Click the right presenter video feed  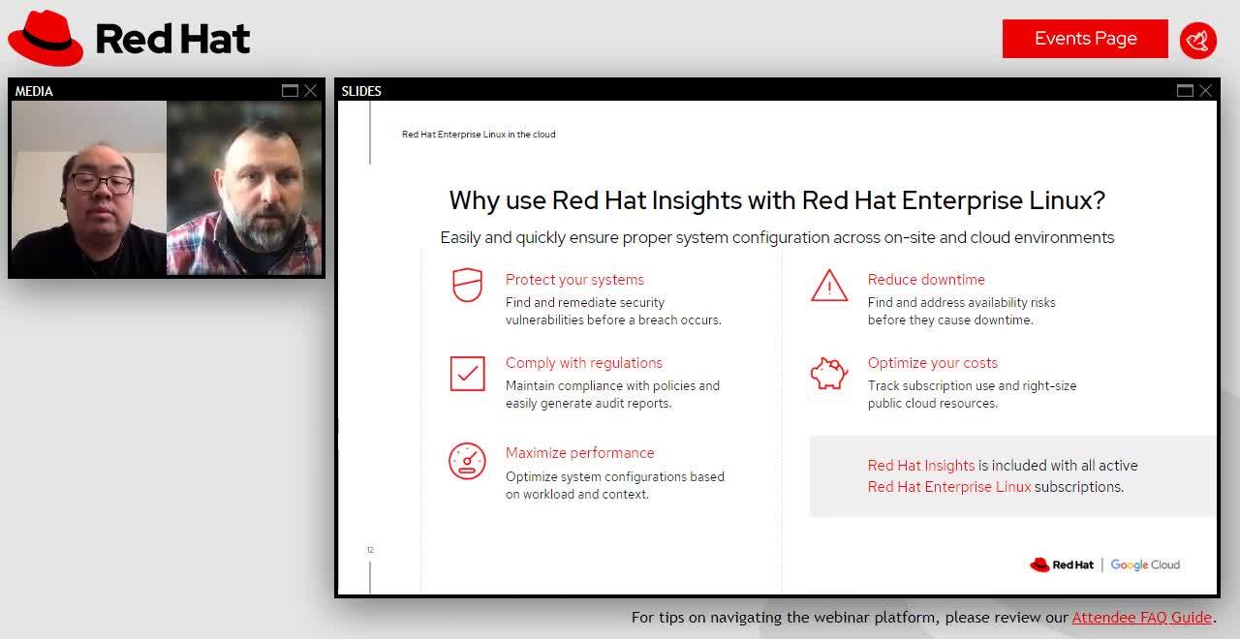244,188
